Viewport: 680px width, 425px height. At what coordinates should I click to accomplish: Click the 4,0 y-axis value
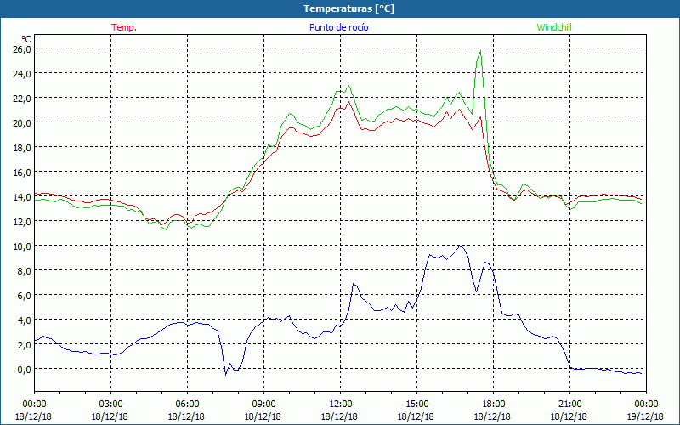(x=24, y=320)
